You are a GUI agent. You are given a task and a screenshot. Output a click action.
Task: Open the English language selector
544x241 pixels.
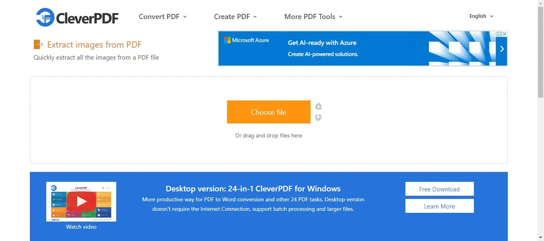(x=481, y=16)
